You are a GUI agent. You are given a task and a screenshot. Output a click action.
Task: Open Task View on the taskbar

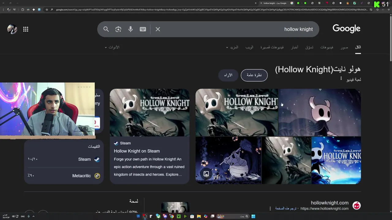212,216
